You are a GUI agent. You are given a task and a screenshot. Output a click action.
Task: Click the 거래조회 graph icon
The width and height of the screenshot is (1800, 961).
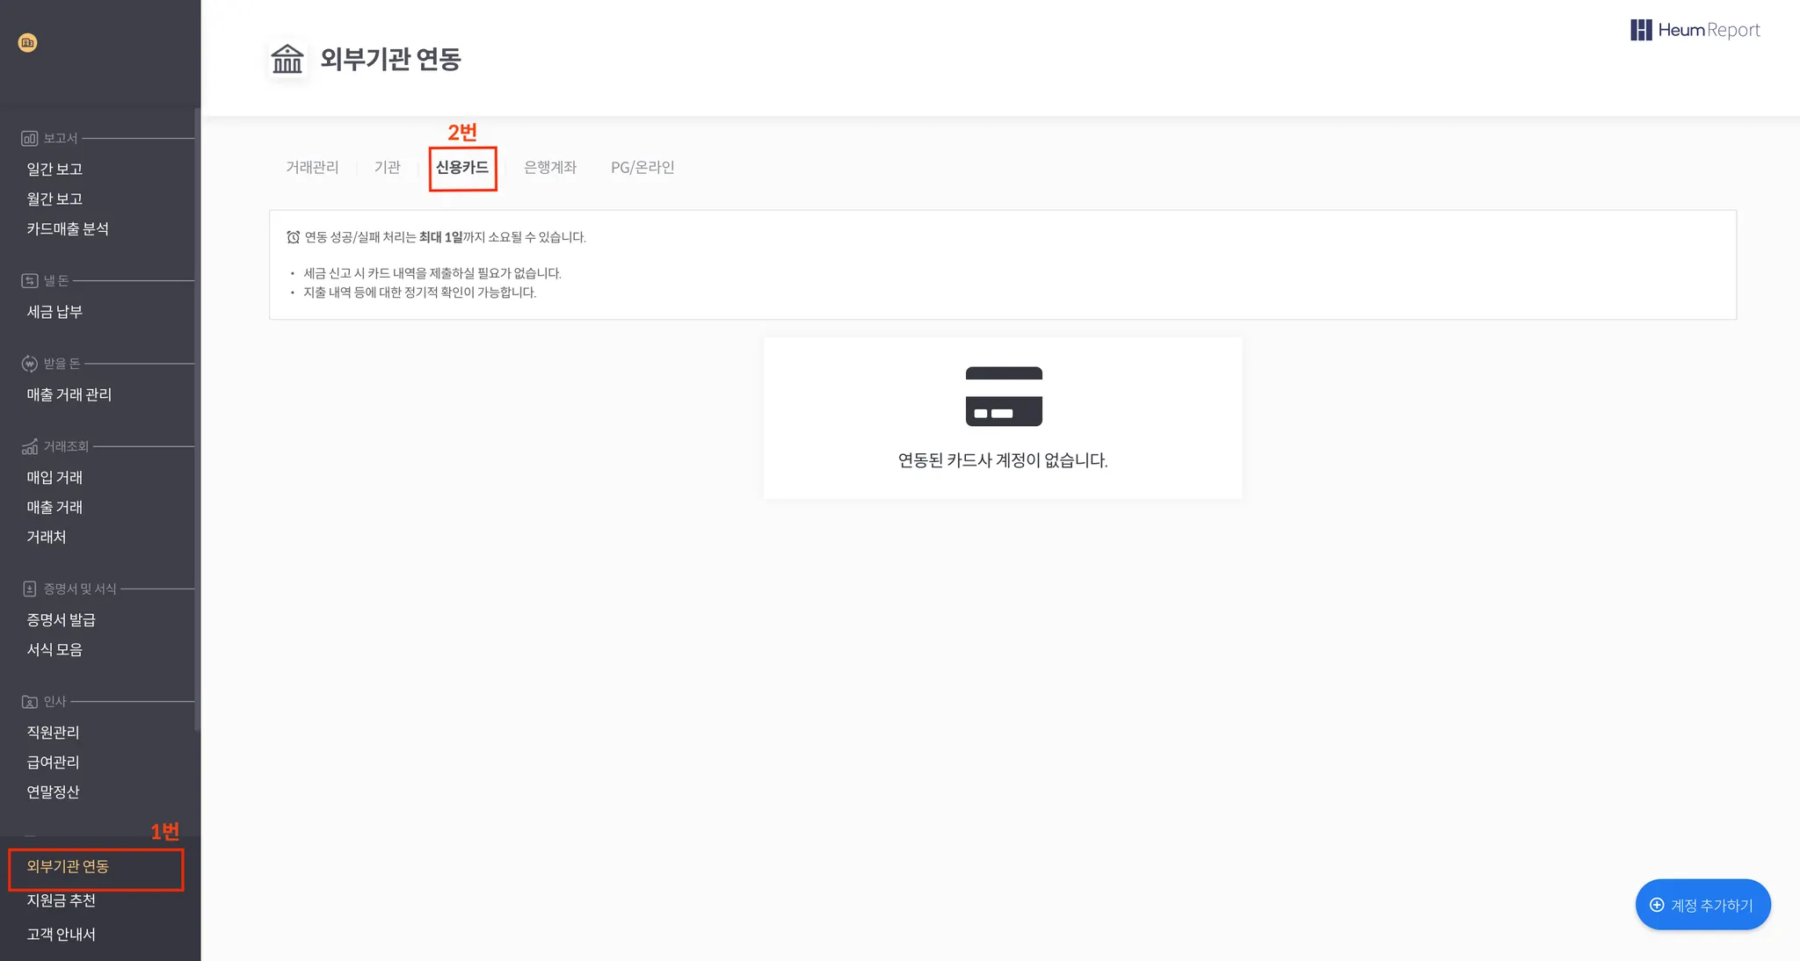pos(29,447)
